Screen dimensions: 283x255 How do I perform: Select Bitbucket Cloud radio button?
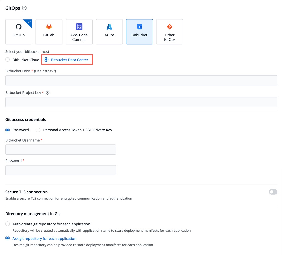(8, 60)
